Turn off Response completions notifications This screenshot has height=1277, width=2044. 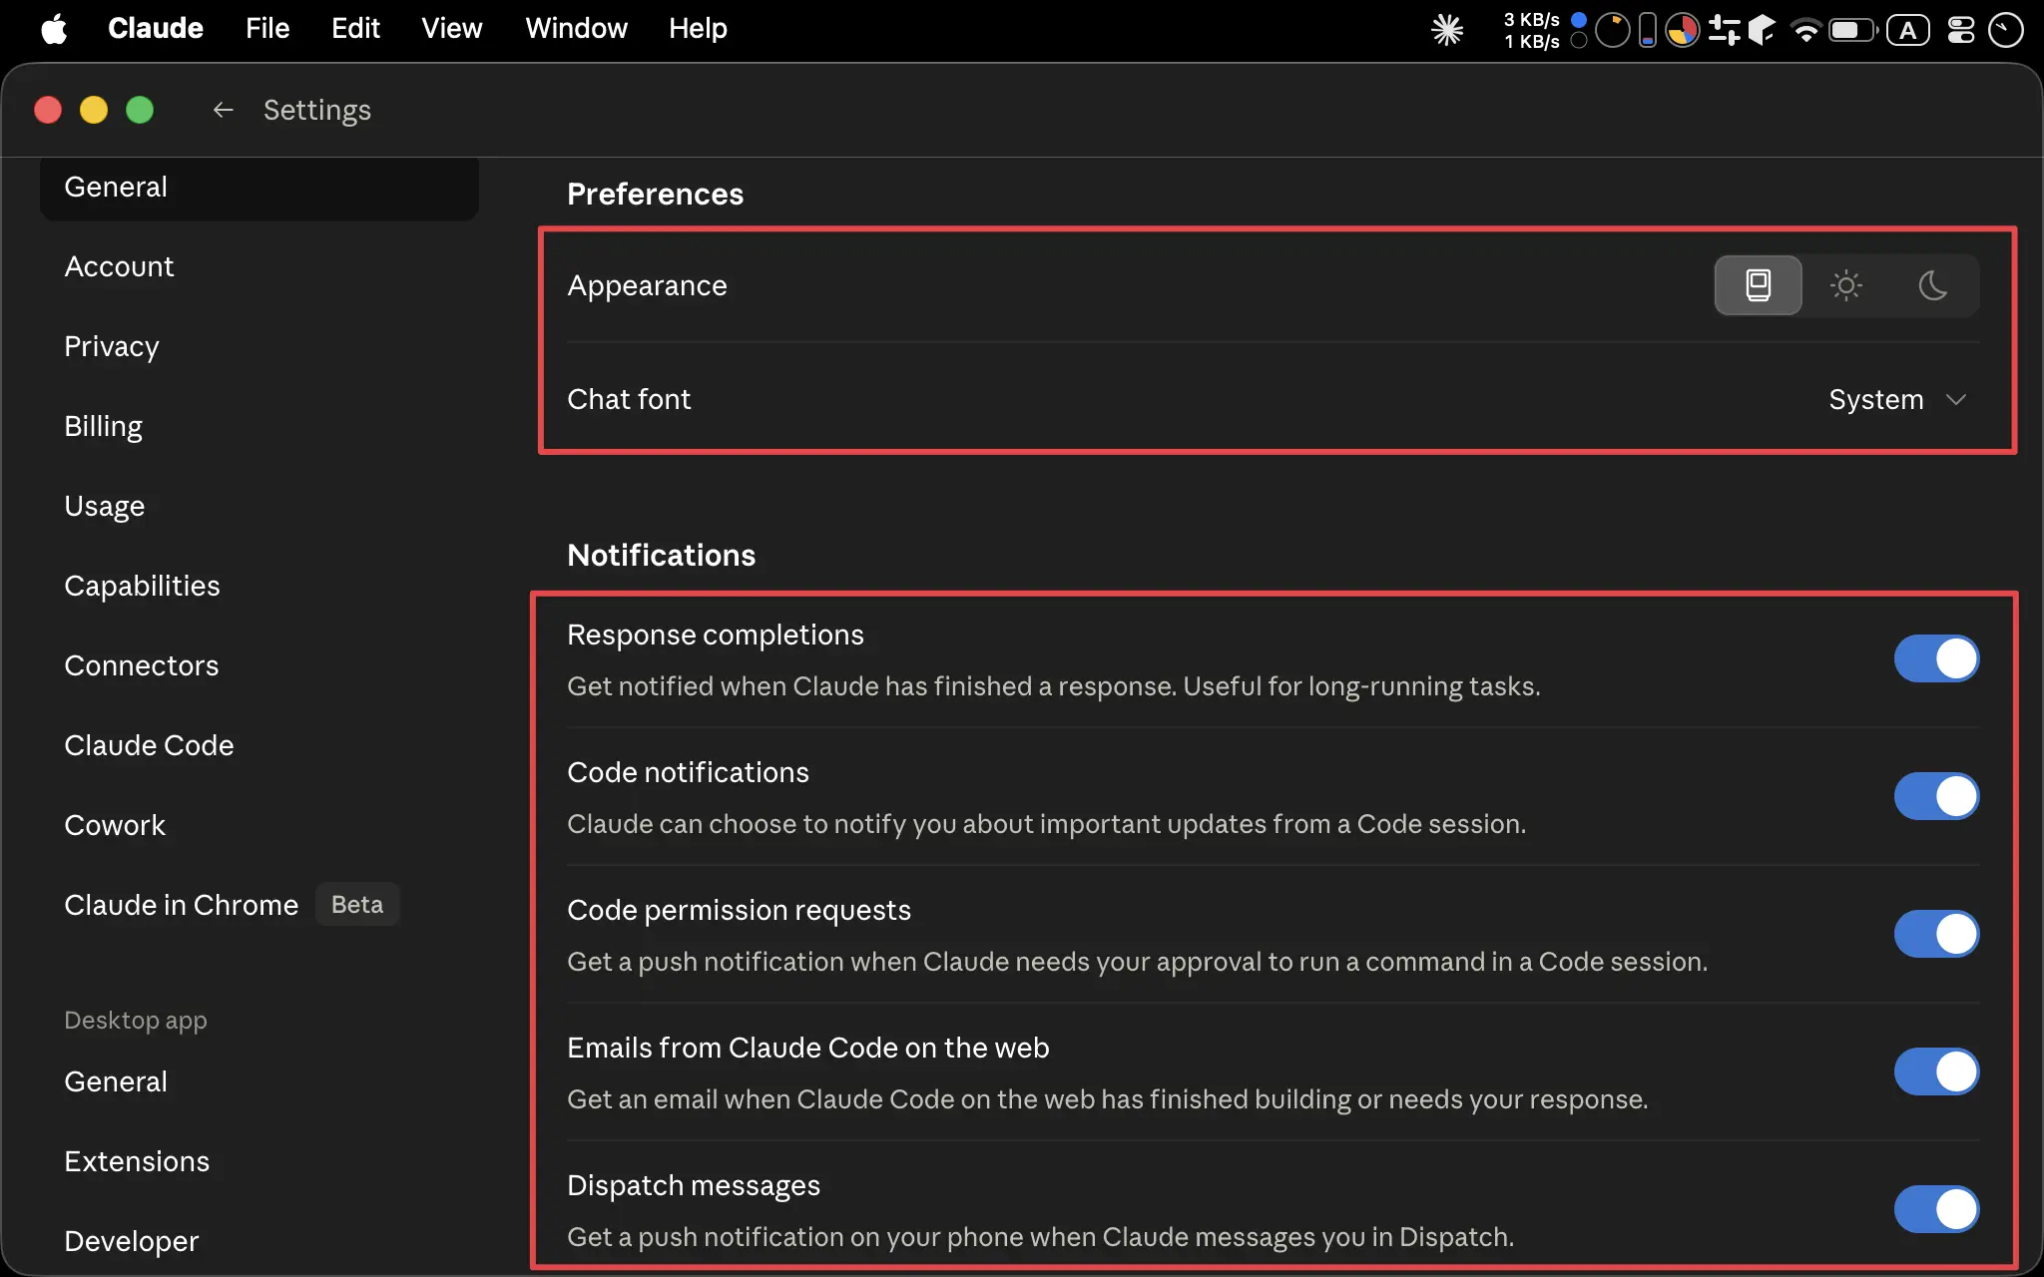(x=1936, y=658)
